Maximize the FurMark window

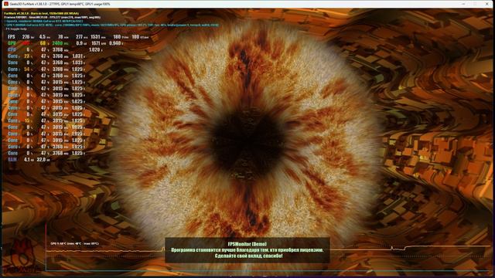point(475,4)
